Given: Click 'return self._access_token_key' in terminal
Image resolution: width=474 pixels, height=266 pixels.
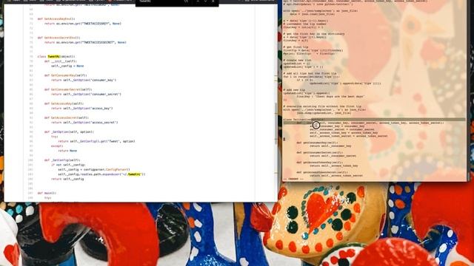Looking at the screenshot, I should 334,166.
